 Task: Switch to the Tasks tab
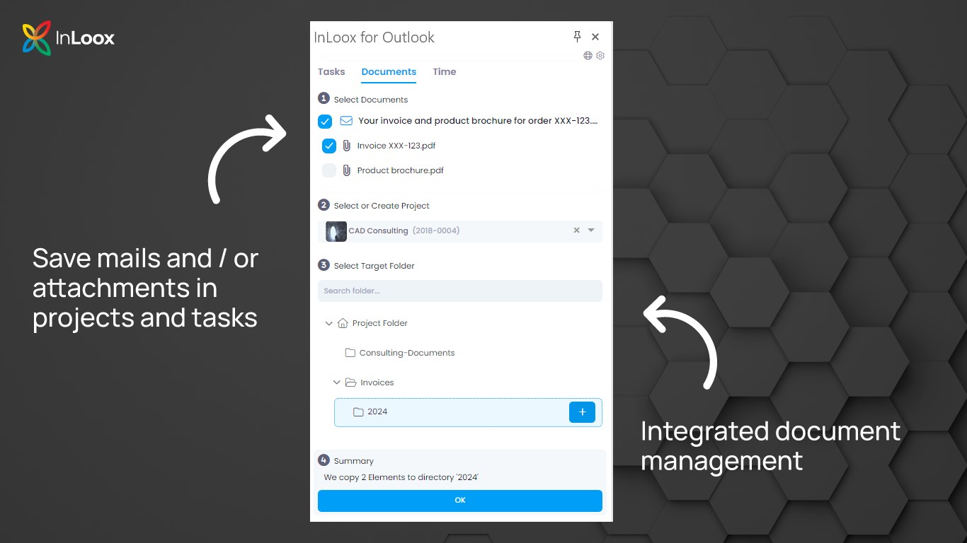[x=331, y=71]
